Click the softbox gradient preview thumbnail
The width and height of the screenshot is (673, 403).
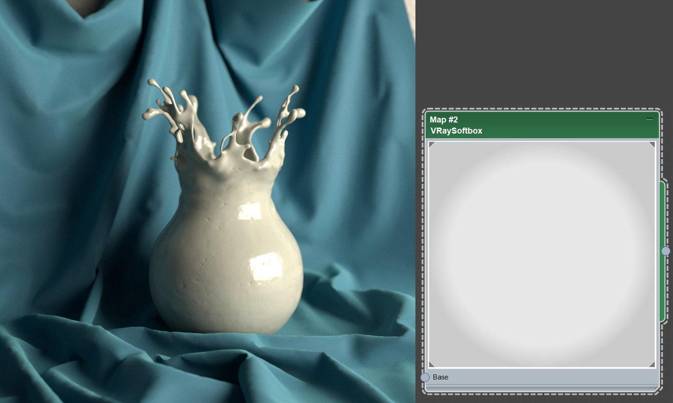click(x=541, y=255)
